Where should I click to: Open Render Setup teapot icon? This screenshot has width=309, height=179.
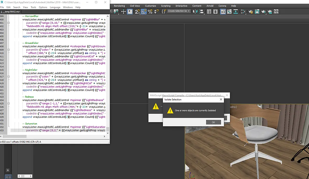(251, 11)
